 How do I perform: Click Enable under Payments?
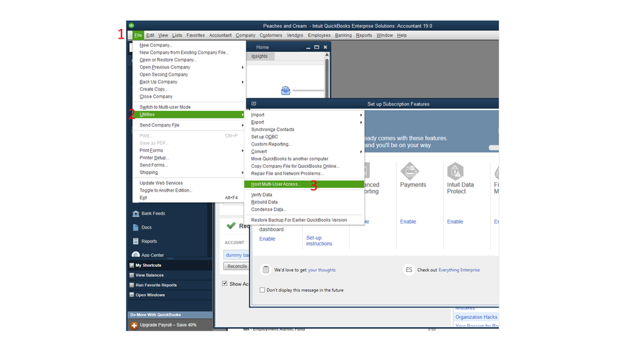click(408, 222)
